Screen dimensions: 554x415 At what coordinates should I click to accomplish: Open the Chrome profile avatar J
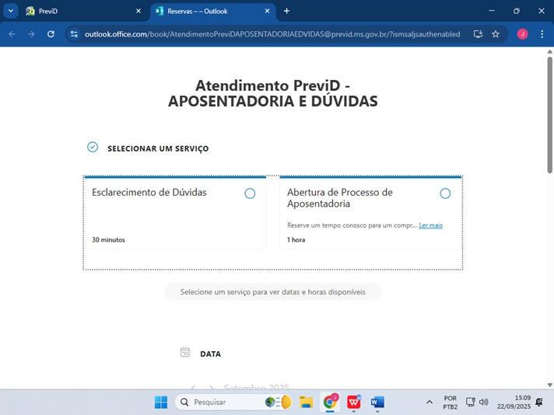[x=523, y=34]
